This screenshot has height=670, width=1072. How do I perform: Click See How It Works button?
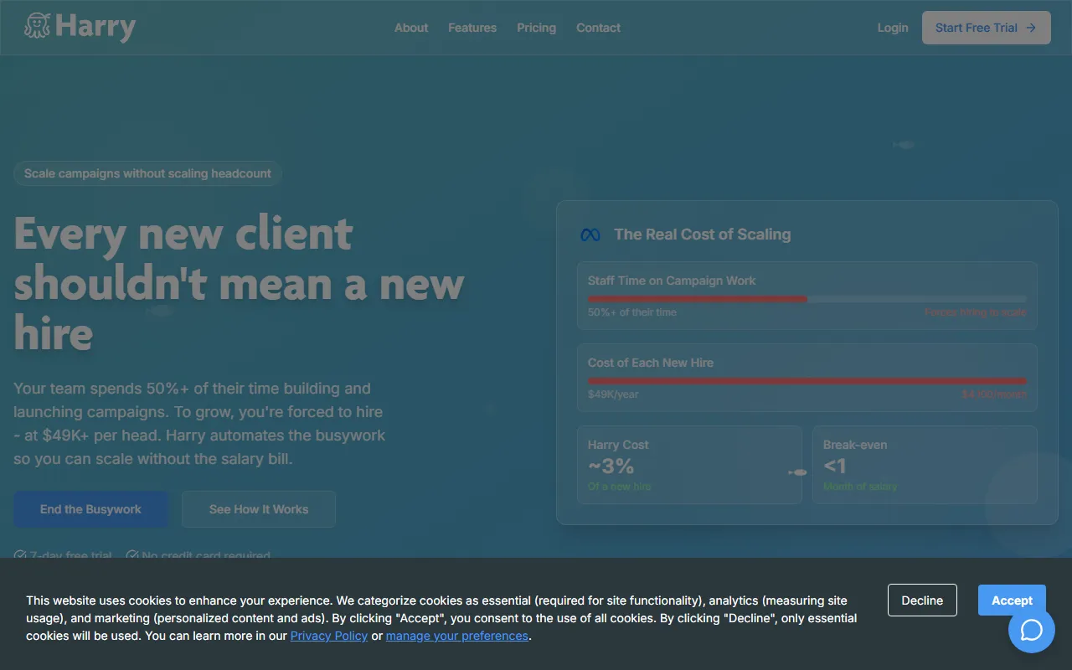pyautogui.click(x=259, y=509)
